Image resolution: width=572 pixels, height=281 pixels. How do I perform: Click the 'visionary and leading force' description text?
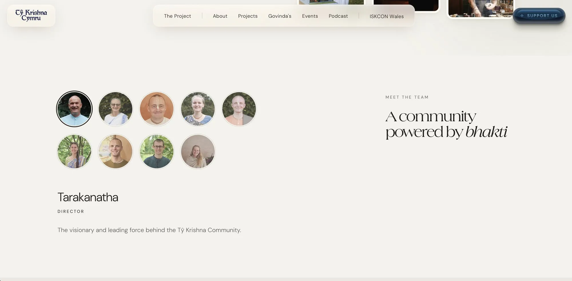(149, 230)
